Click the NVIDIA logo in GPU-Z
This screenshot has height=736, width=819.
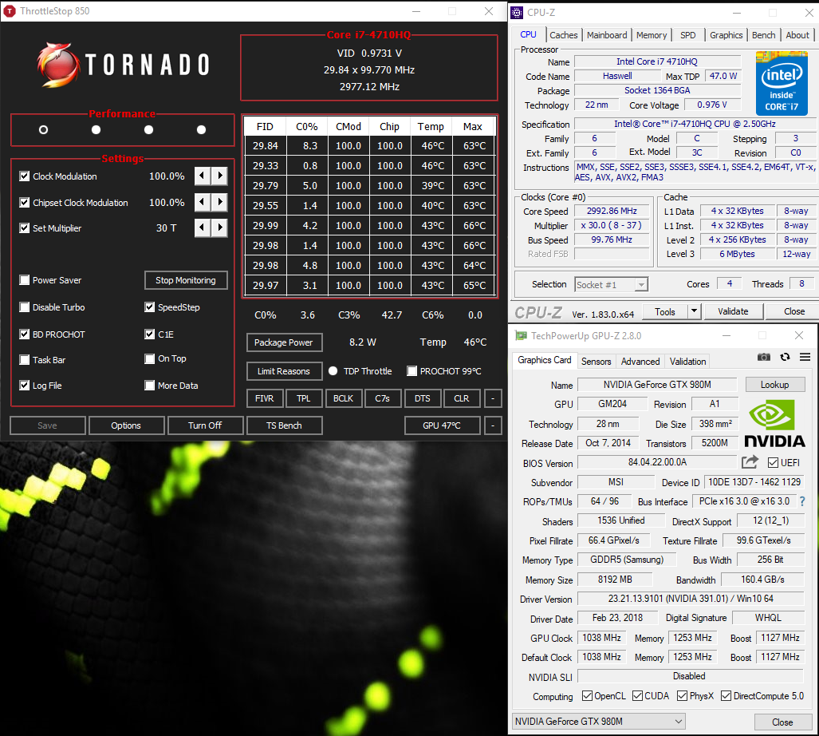click(x=774, y=424)
